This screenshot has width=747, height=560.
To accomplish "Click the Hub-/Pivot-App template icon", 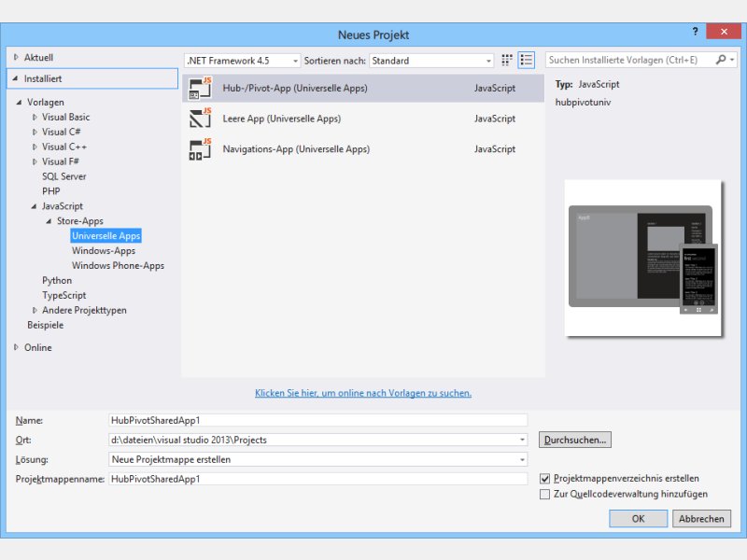I will coord(200,88).
